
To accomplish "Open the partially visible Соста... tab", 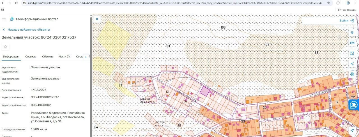I will (79, 57).
